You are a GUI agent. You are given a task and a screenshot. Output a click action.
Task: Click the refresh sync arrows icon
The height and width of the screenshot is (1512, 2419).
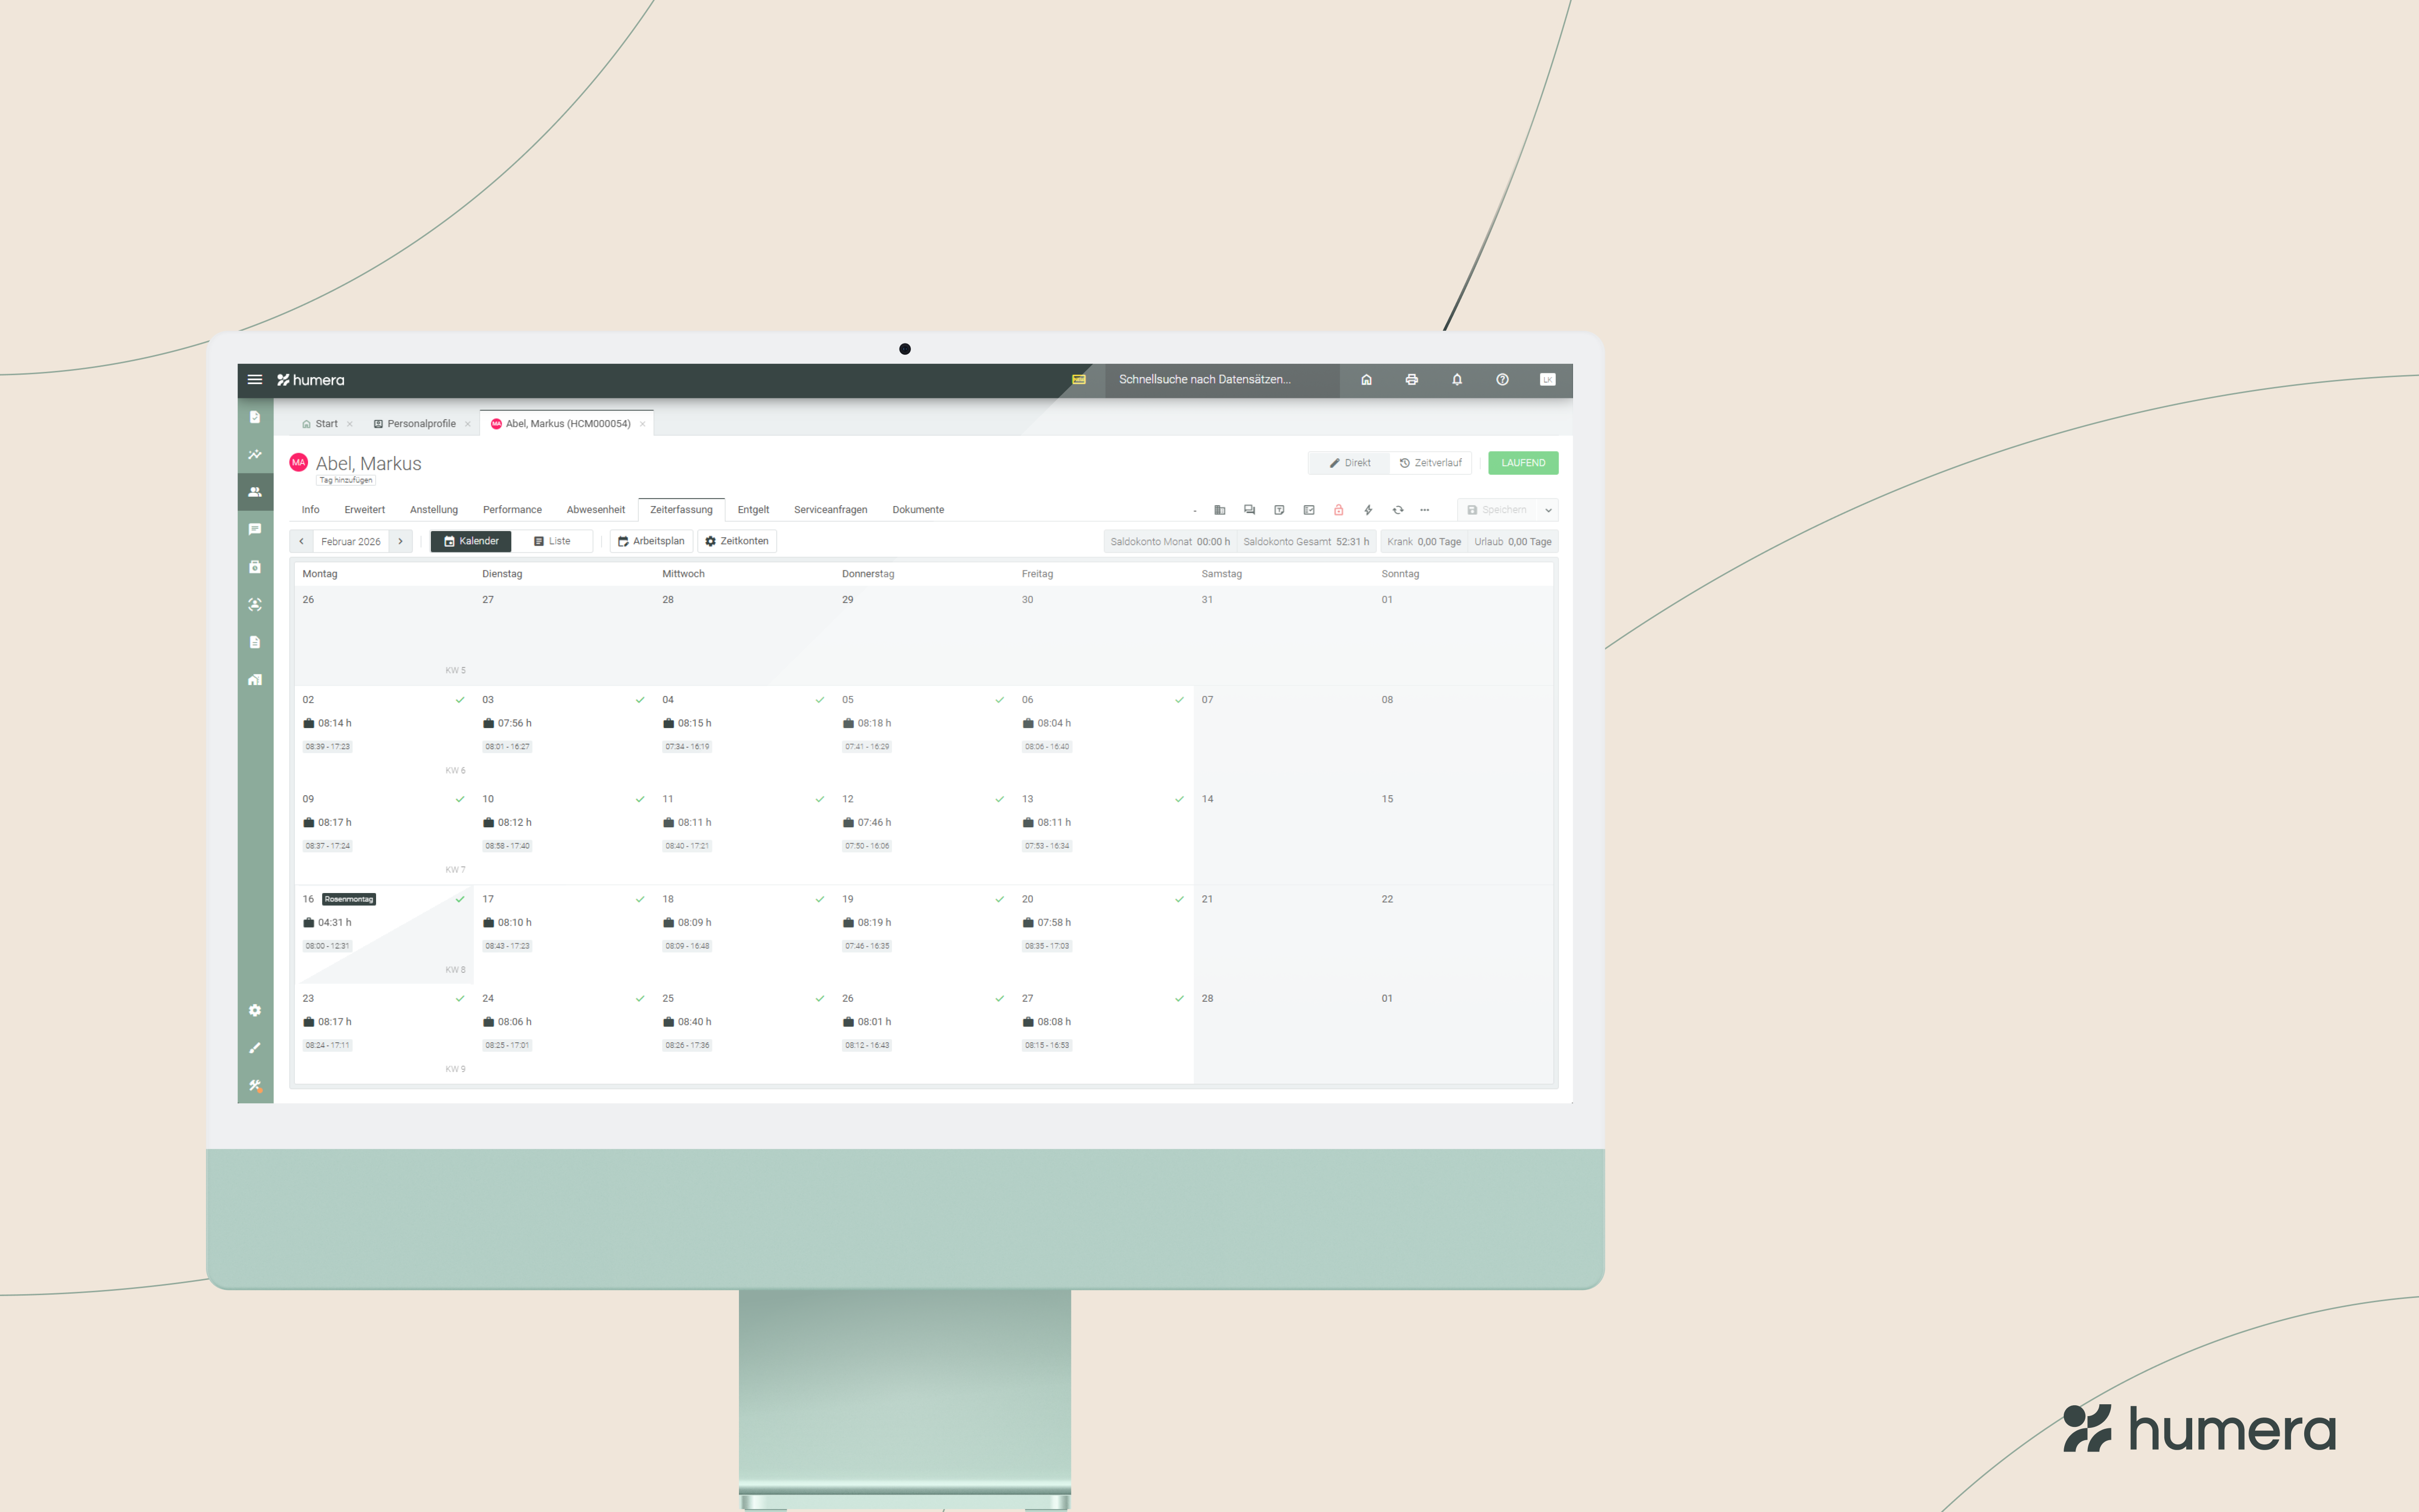(x=1398, y=510)
